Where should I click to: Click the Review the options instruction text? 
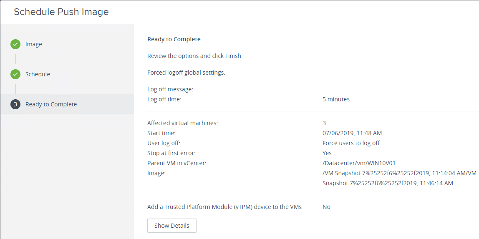pyautogui.click(x=194, y=56)
